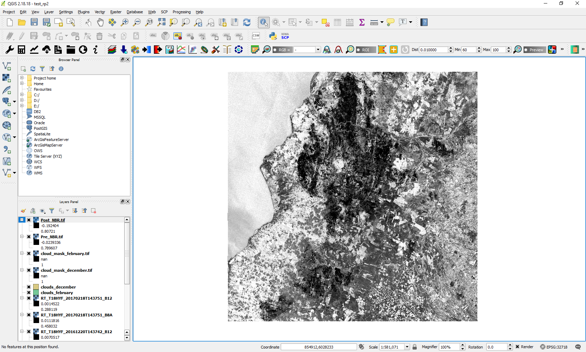
Task: Open the Raster menu
Action: 116,12
